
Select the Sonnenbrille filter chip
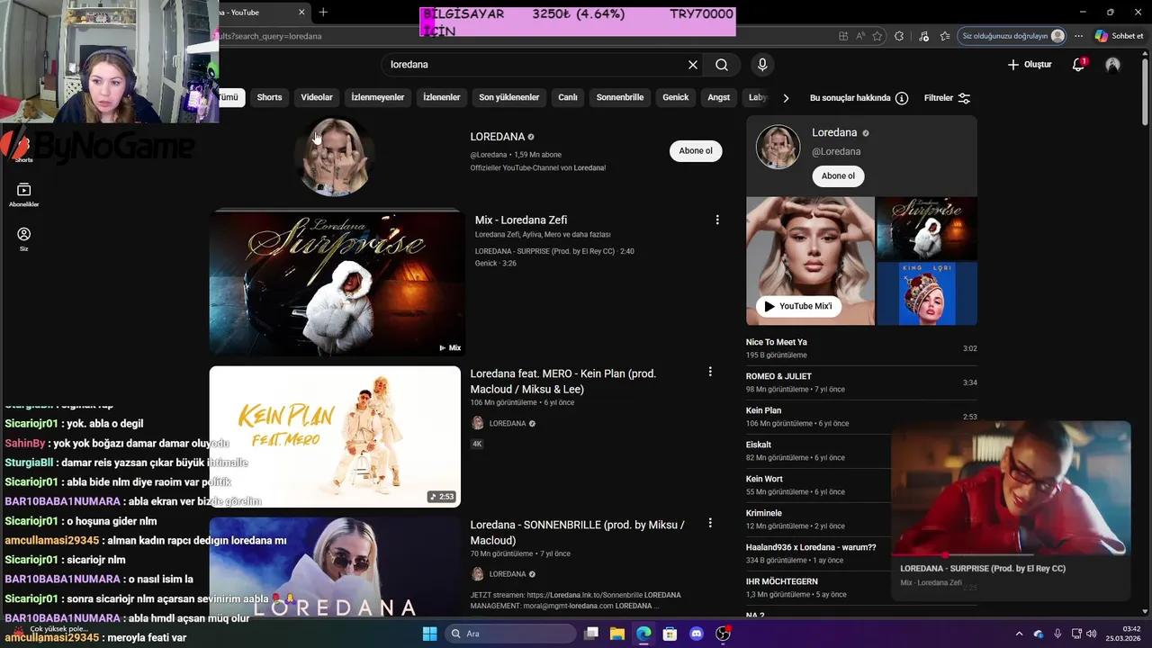click(620, 97)
